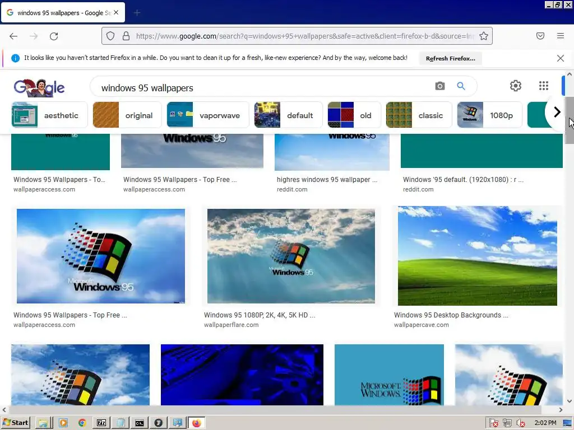
Task: Filter results by default chip
Action: tap(288, 115)
